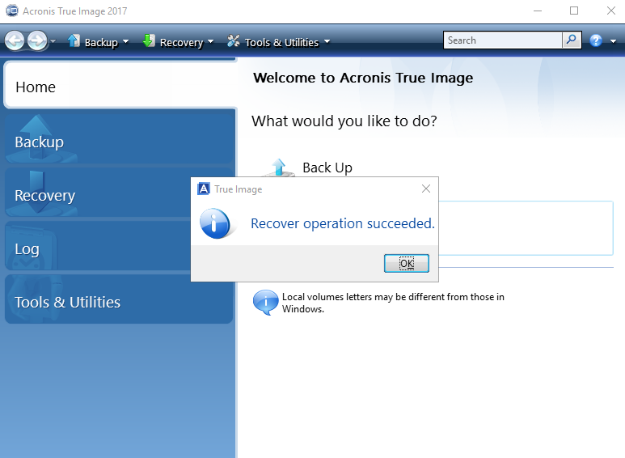Click the back navigation arrow
This screenshot has width=625, height=458.
(x=15, y=40)
